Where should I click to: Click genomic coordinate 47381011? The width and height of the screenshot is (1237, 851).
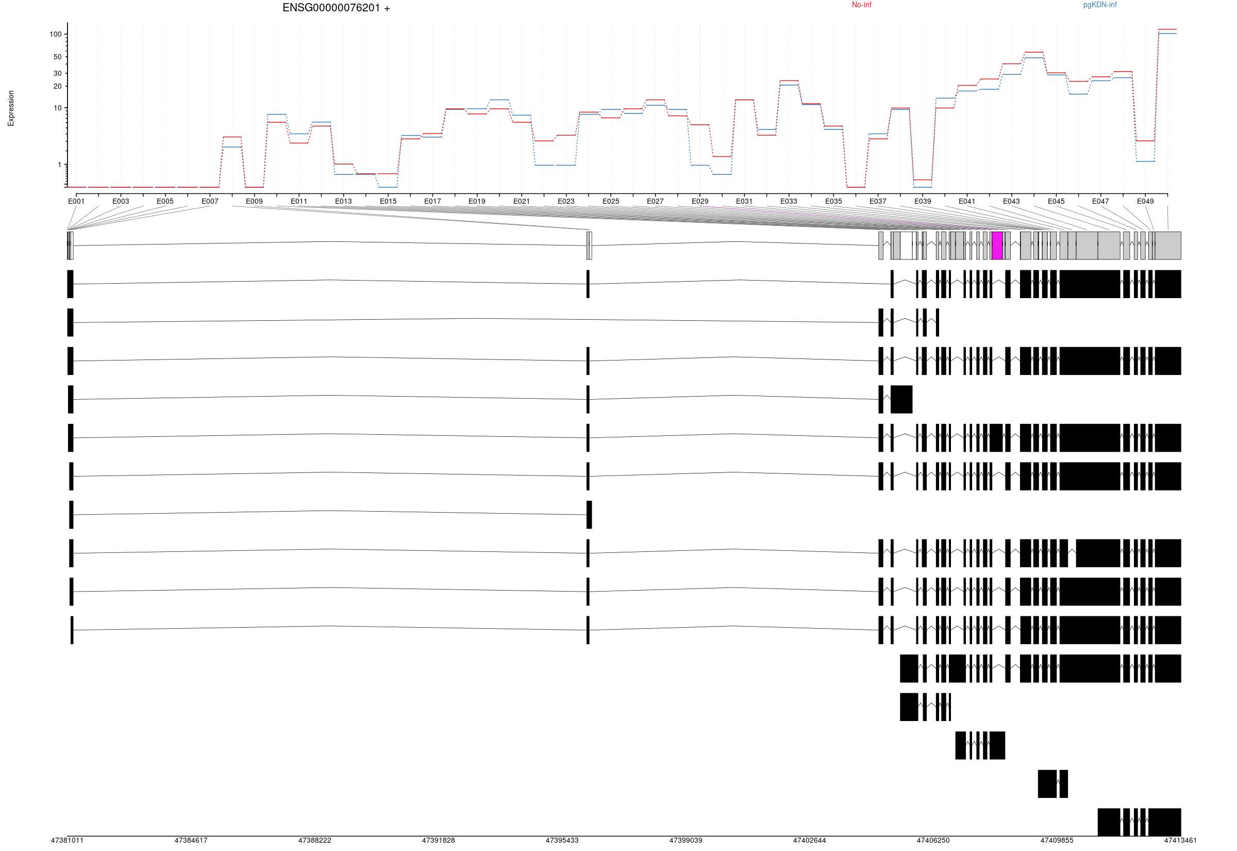coord(67,841)
